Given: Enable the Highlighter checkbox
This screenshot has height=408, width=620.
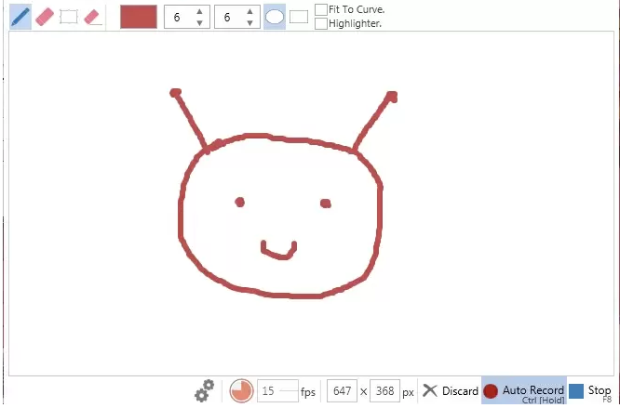Looking at the screenshot, I should coord(321,23).
